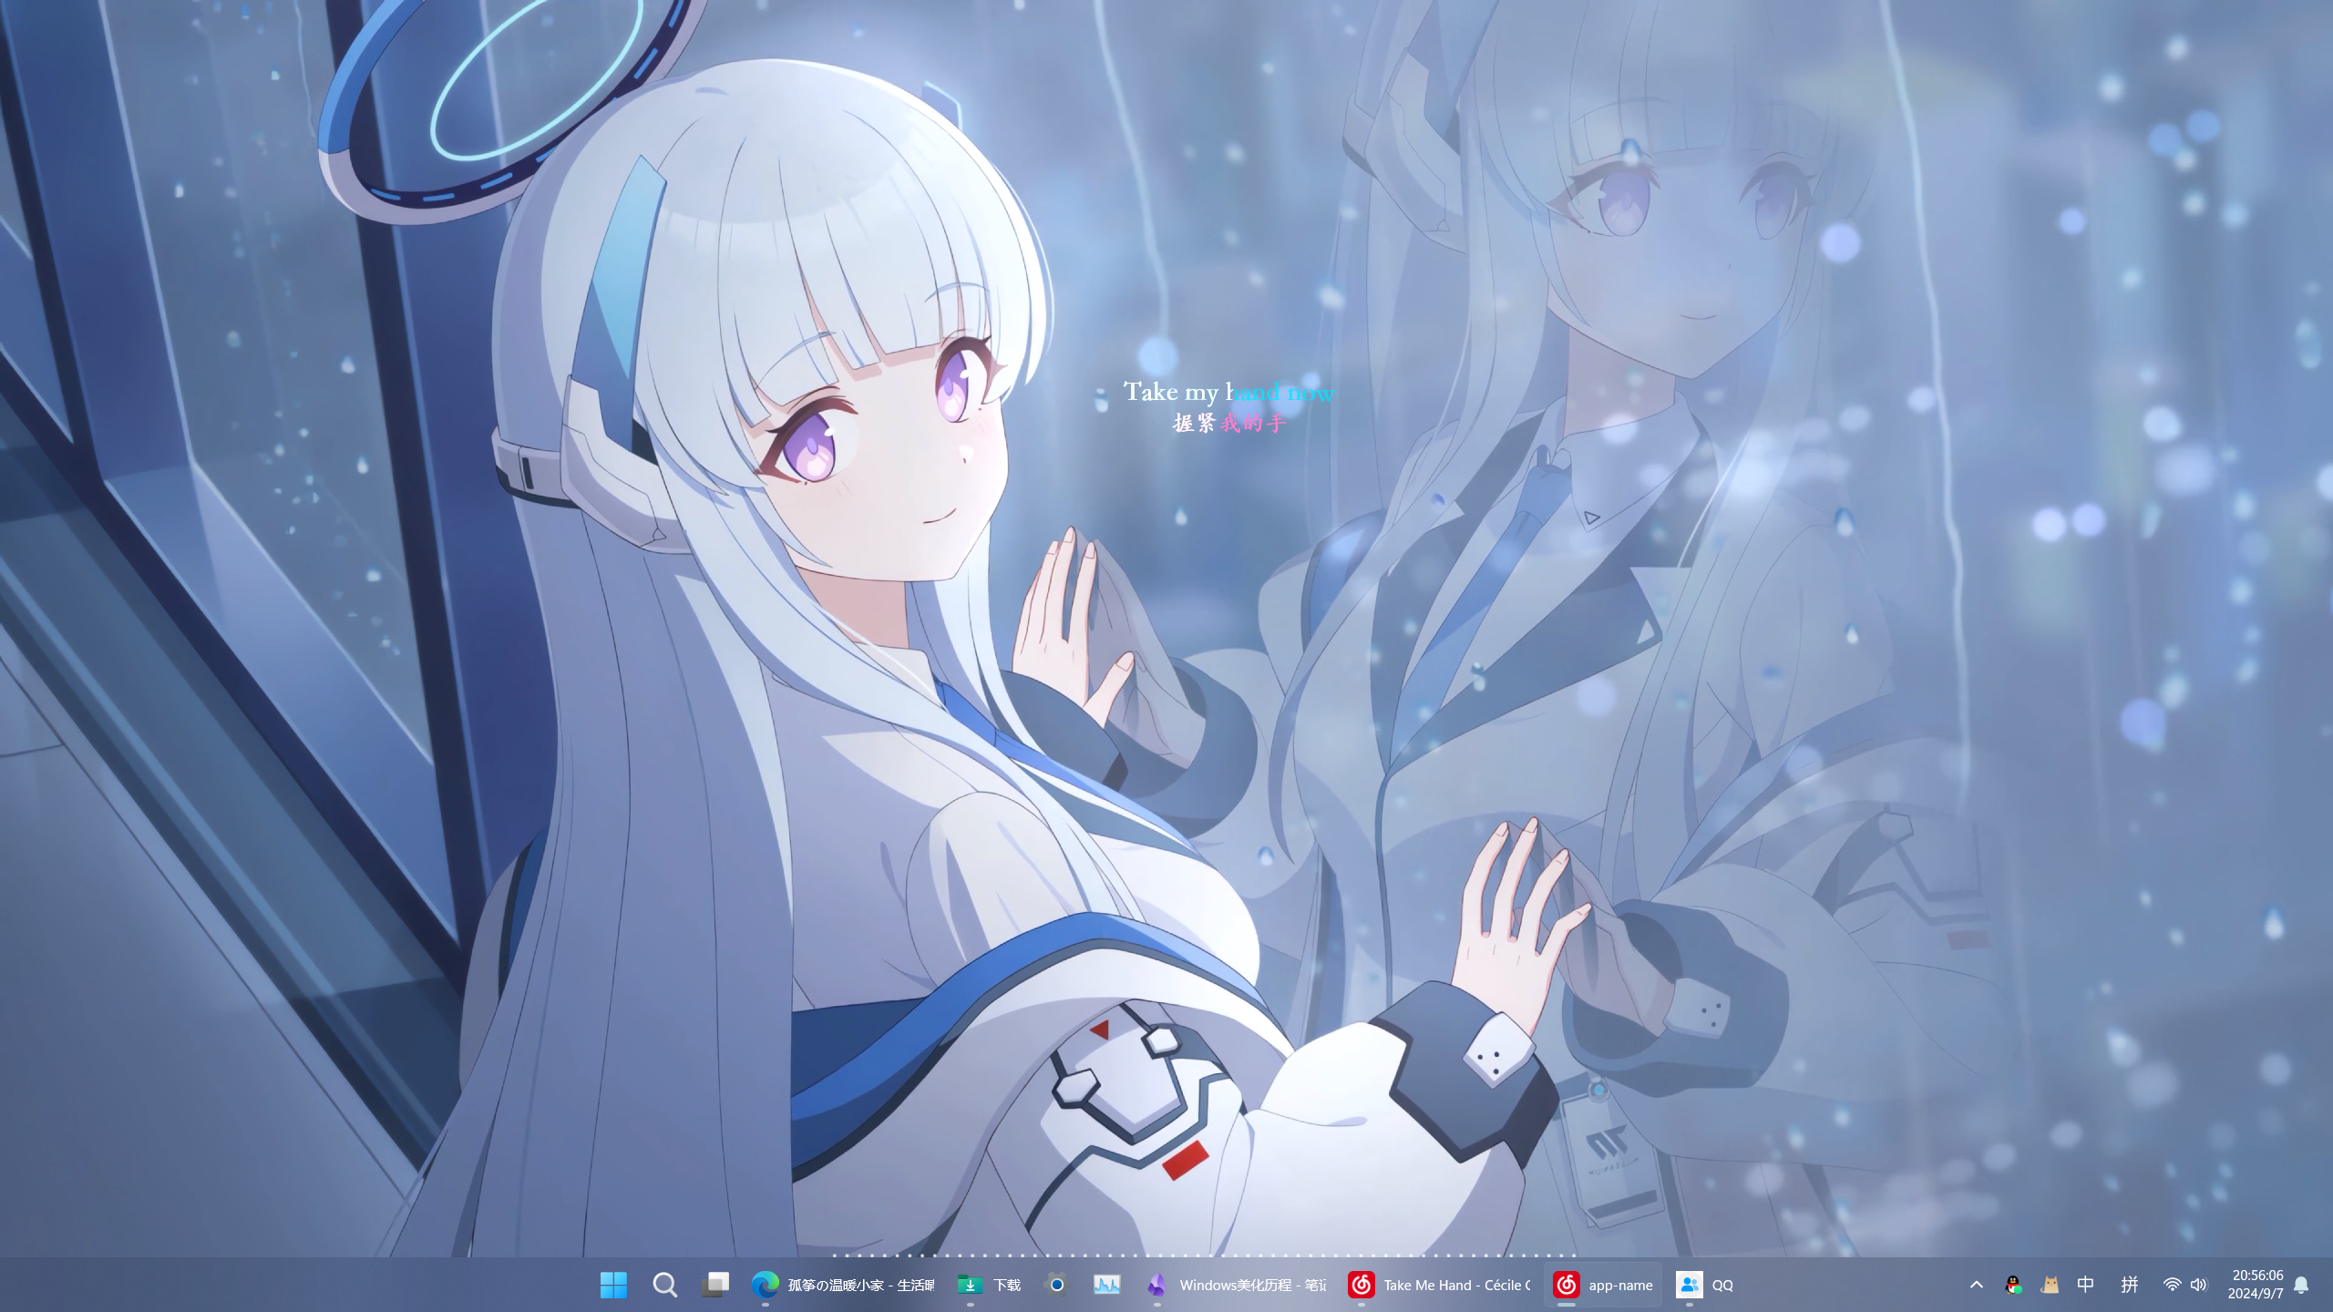Expand hidden system tray icons chevron
The image size is (2333, 1312).
[x=1976, y=1285]
